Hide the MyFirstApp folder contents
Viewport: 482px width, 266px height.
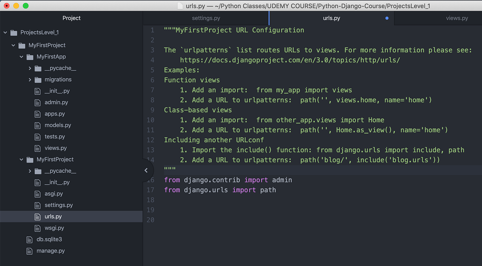[21, 57]
